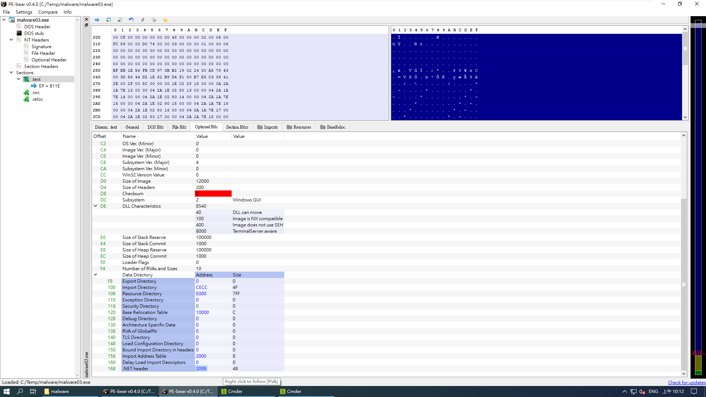Collapse the .text section node
This screenshot has width=706, height=397.
pyautogui.click(x=19, y=79)
